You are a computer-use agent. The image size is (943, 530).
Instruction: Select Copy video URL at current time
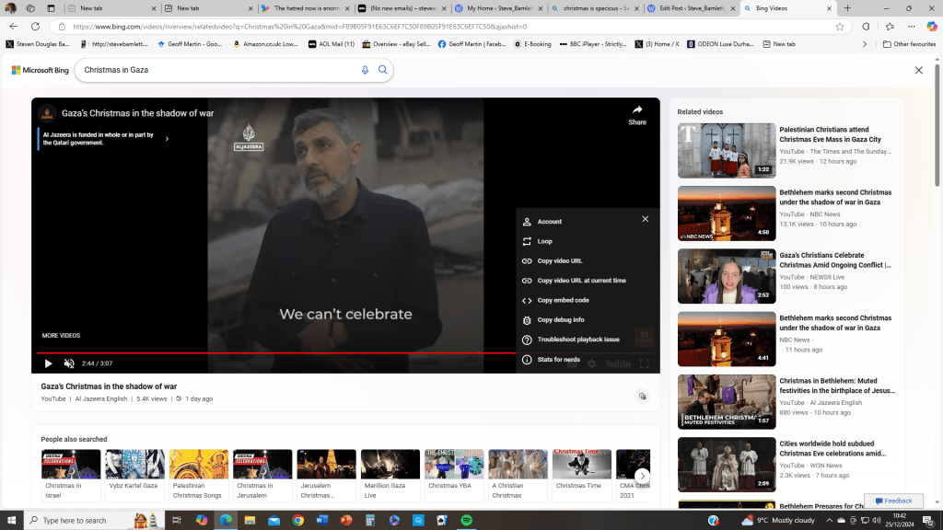pyautogui.click(x=581, y=281)
